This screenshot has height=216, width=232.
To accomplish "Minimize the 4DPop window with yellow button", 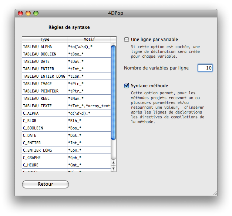I will pyautogui.click(x=28, y=13).
